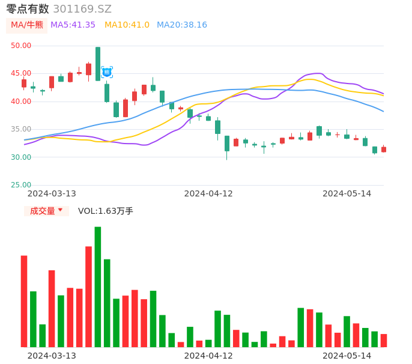Screen dimensions: 412x364
Task: Select the 成交量 volume indicator label
Action: click(43, 211)
